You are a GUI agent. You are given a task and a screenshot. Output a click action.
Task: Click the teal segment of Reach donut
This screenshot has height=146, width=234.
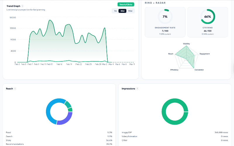[68, 104]
